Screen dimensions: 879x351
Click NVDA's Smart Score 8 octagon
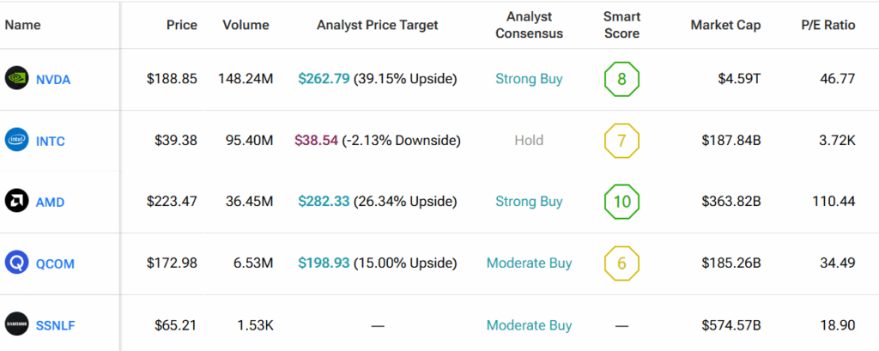(x=621, y=79)
